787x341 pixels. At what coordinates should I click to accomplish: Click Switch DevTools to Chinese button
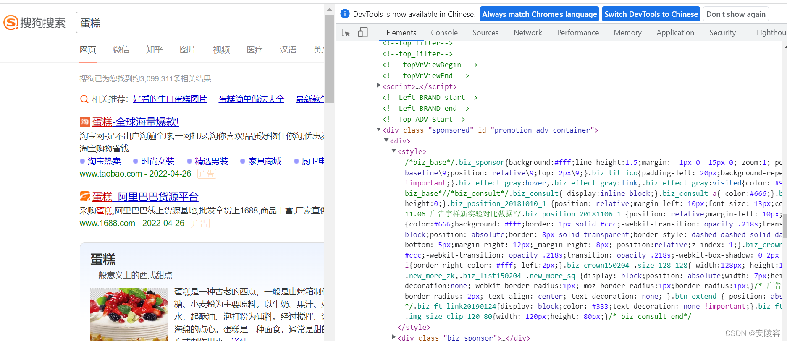(651, 14)
